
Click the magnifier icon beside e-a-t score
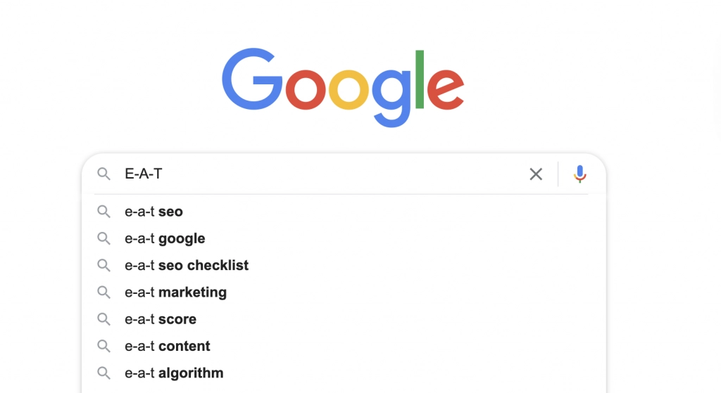click(104, 319)
